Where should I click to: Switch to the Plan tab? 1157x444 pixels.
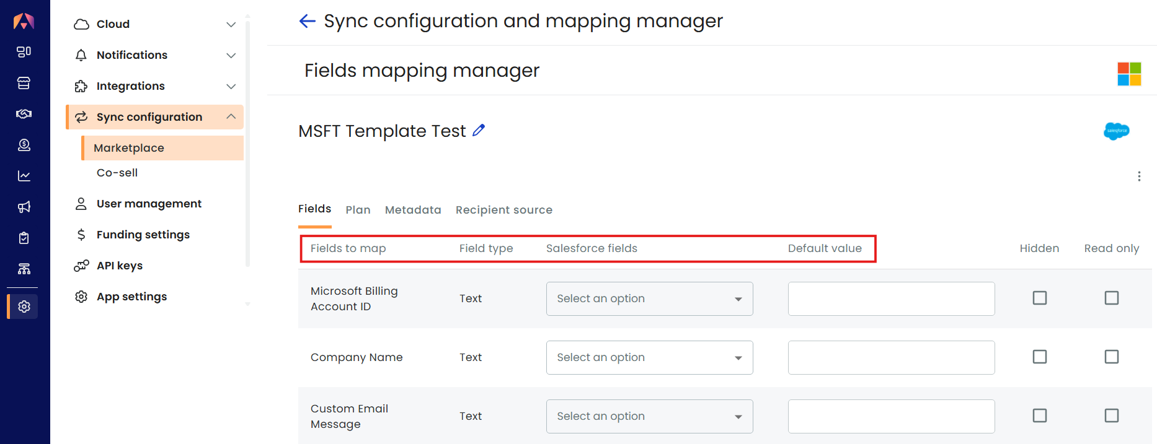pos(358,210)
